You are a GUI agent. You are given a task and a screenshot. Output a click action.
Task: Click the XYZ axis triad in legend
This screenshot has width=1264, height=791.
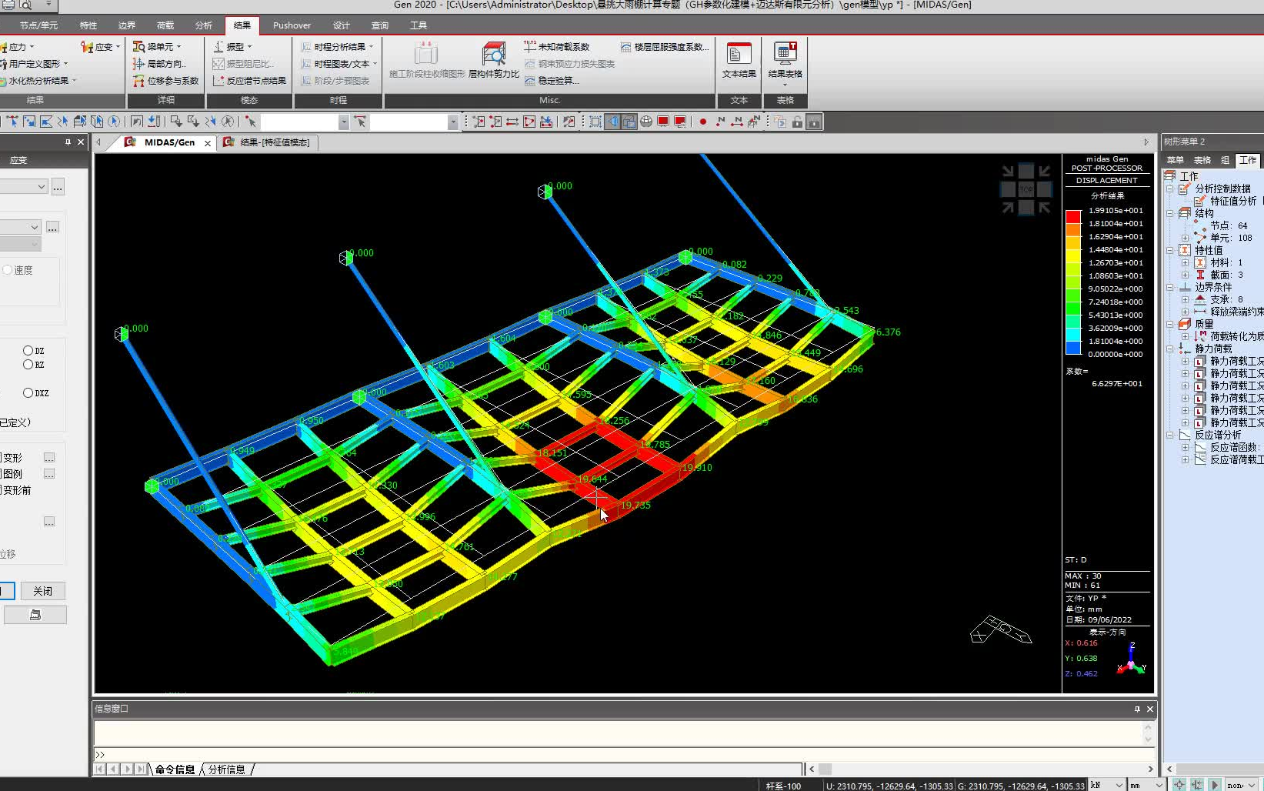1132,660
